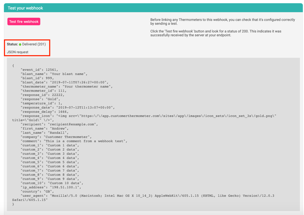The image size is (304, 215).
Task: Click the response Gold value line
Action: pyautogui.click(x=40, y=99)
